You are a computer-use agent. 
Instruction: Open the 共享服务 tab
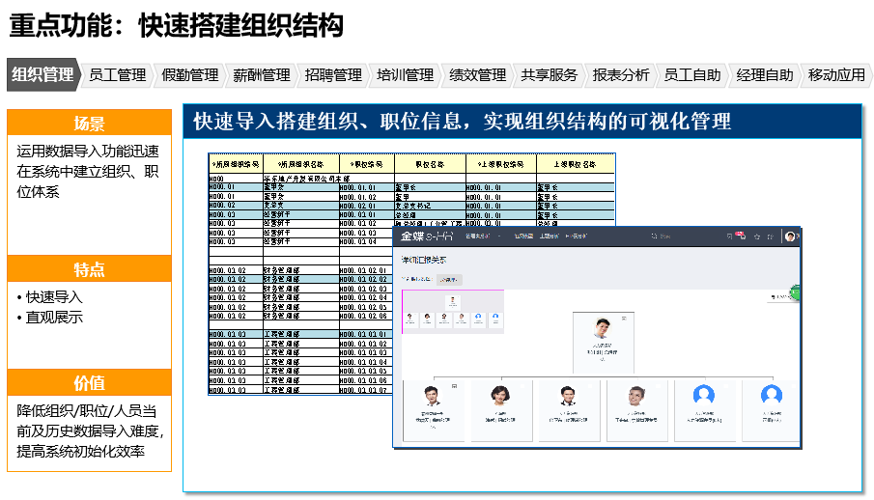point(550,75)
